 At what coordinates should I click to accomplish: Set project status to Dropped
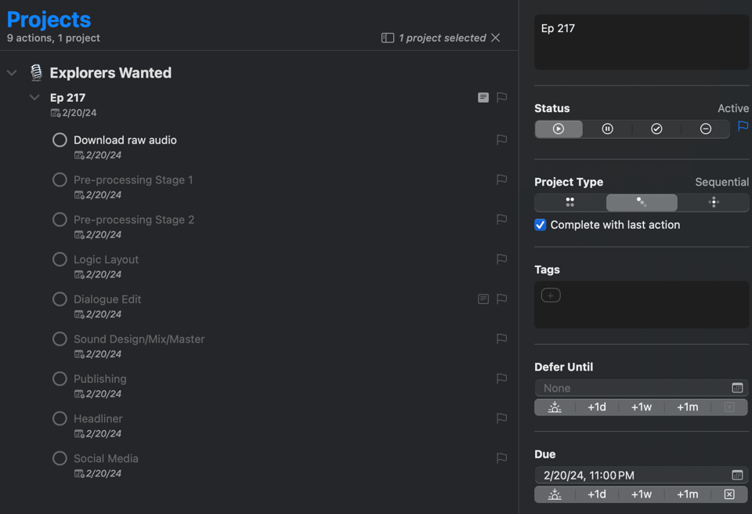pos(706,129)
